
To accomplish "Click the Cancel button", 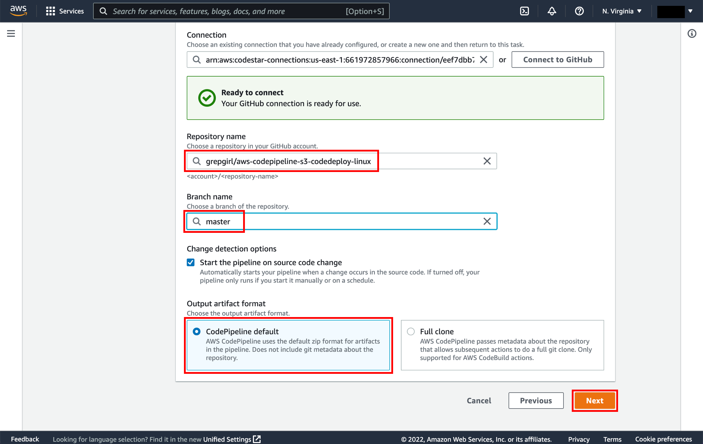I will tap(479, 400).
